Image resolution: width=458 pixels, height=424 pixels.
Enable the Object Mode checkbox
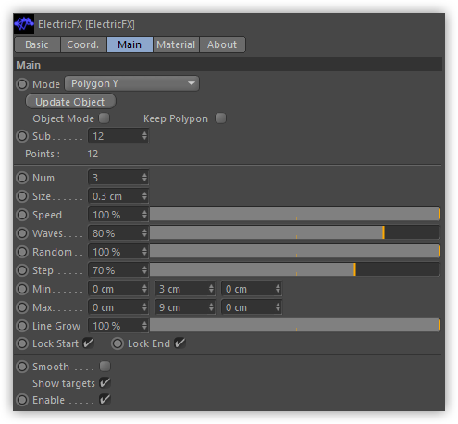click(105, 118)
